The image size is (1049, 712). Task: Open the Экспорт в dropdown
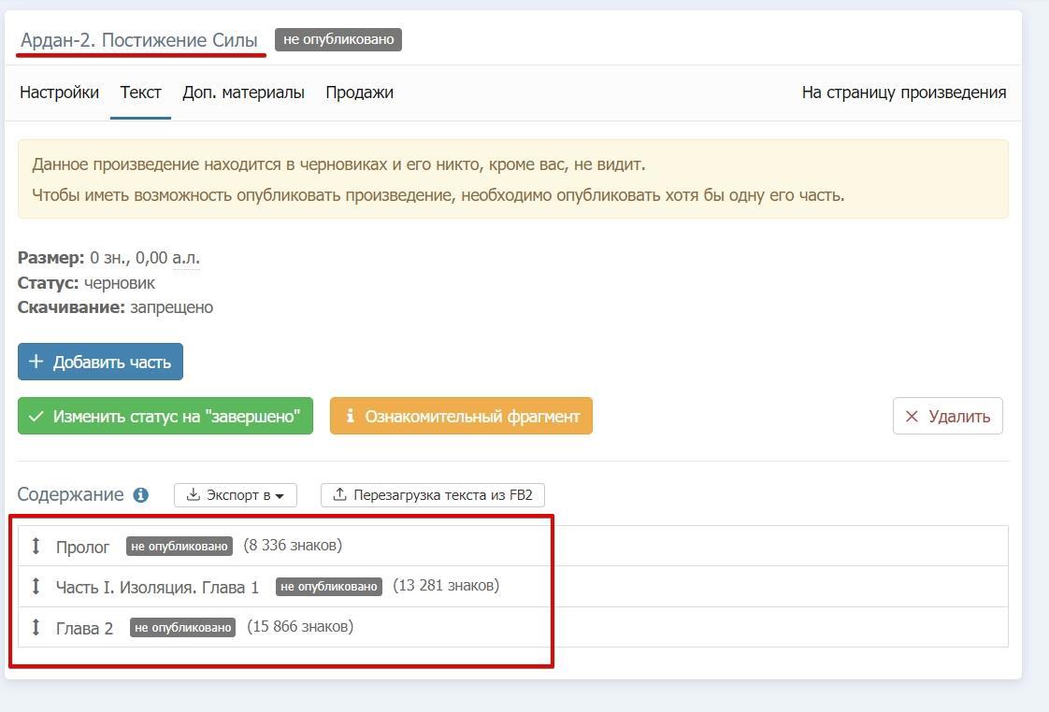click(236, 495)
